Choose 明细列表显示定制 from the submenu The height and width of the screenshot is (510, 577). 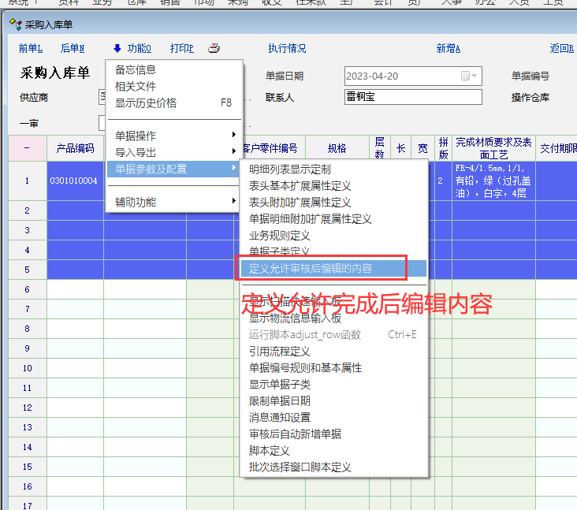pyautogui.click(x=289, y=169)
